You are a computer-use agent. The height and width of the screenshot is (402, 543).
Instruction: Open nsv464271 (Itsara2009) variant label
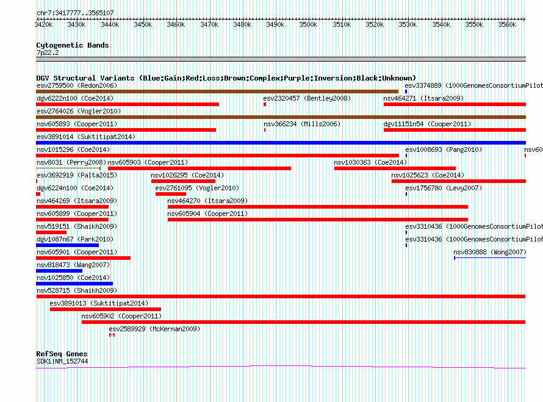click(423, 98)
